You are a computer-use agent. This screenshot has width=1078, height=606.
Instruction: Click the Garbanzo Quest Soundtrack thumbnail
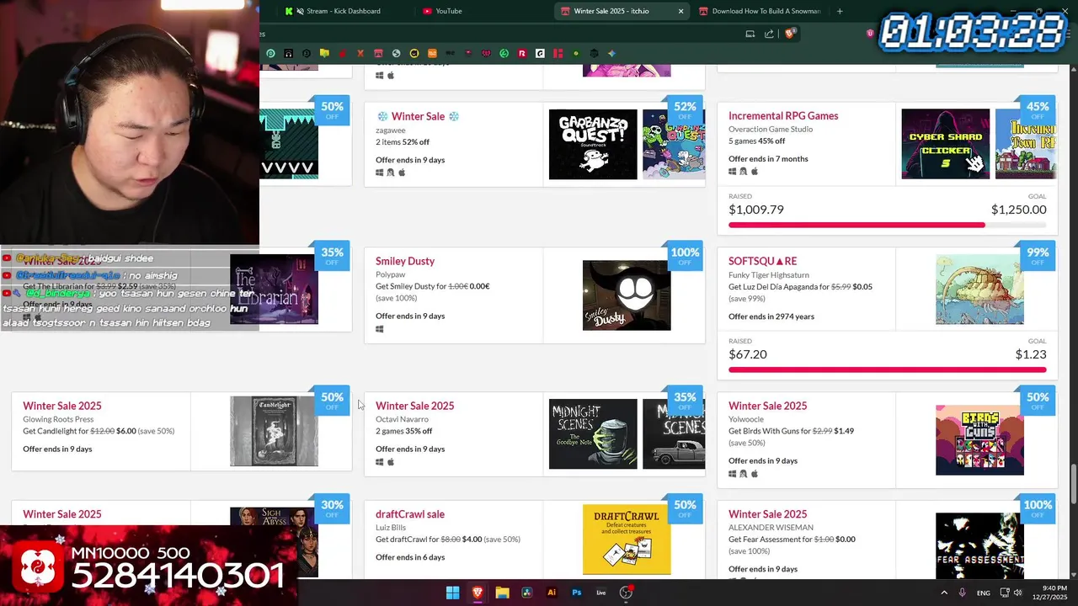coord(593,144)
